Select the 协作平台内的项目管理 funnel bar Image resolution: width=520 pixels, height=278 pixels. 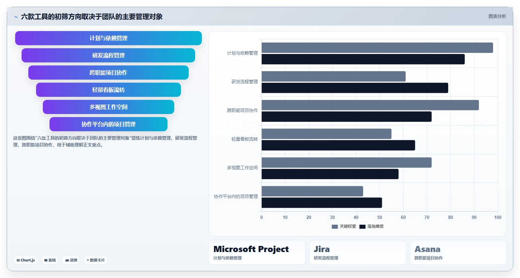pyautogui.click(x=109, y=124)
